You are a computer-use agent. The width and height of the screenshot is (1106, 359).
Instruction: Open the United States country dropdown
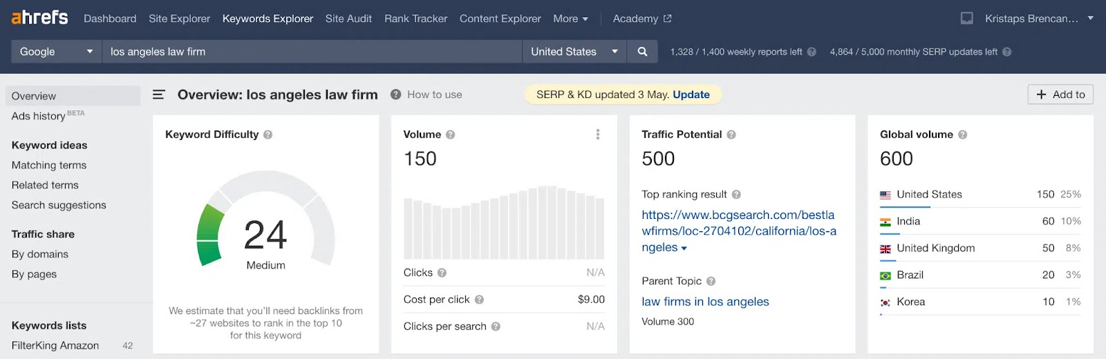click(x=574, y=52)
